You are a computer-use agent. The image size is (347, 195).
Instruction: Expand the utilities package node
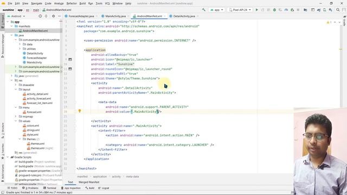coord(20,49)
